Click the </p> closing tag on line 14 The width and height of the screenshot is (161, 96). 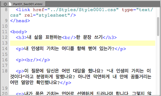(x=120, y=49)
